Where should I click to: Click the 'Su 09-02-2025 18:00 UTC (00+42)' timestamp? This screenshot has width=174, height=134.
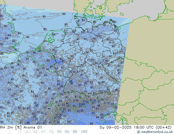click(136, 127)
